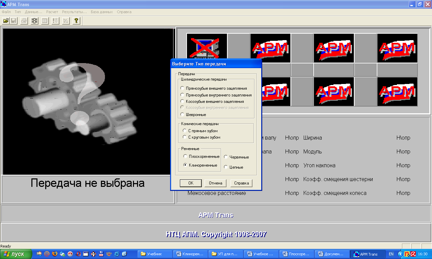Click the Передача не выбрана label
This screenshot has width=432, height=259.
point(88,183)
